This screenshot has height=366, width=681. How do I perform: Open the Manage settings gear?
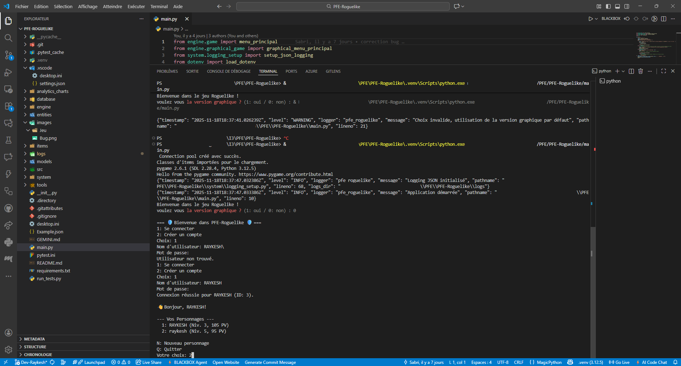tap(9, 350)
